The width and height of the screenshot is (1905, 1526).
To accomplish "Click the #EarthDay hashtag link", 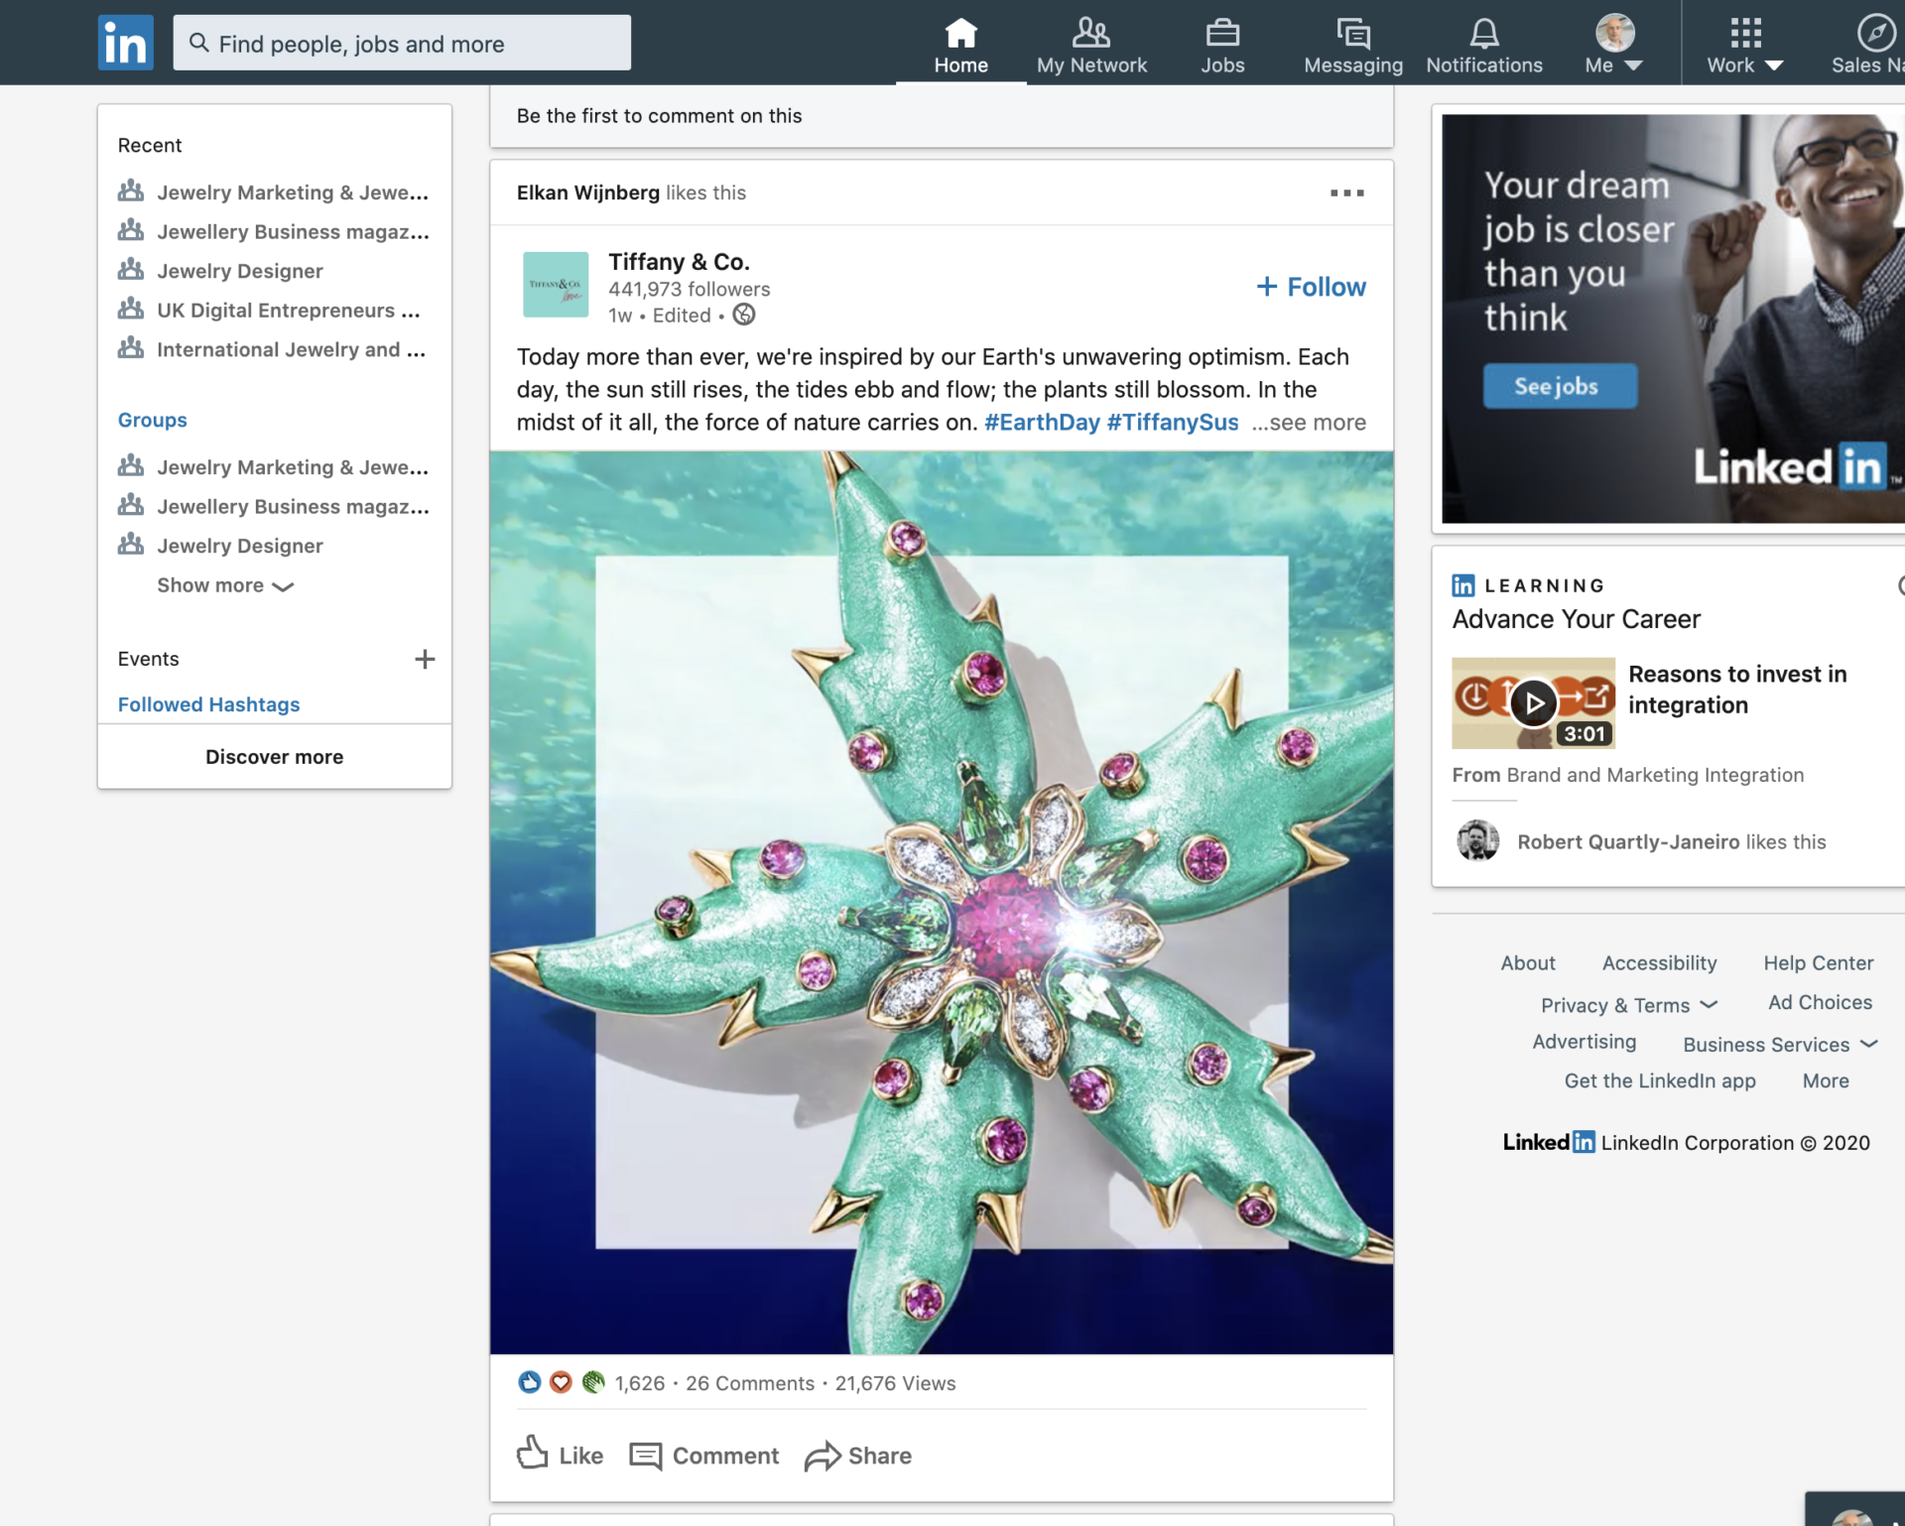I will click(1042, 423).
